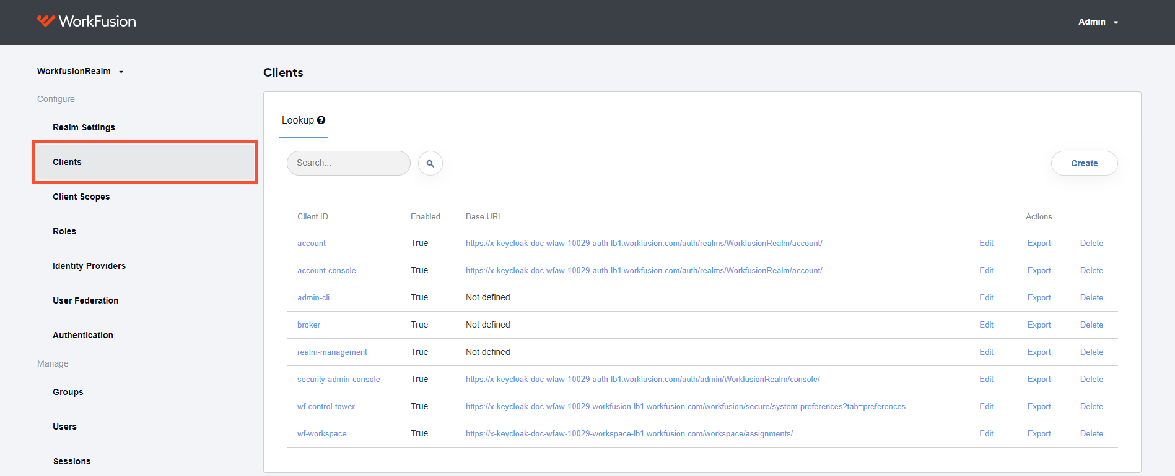
Task: Edit the account client
Action: click(987, 243)
